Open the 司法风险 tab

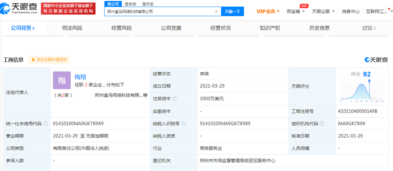click(x=72, y=28)
